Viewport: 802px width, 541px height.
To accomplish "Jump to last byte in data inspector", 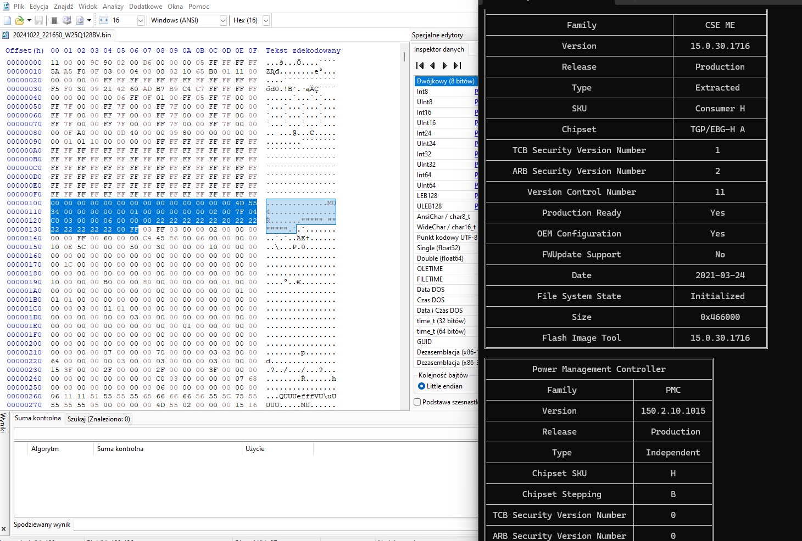I will coord(457,65).
